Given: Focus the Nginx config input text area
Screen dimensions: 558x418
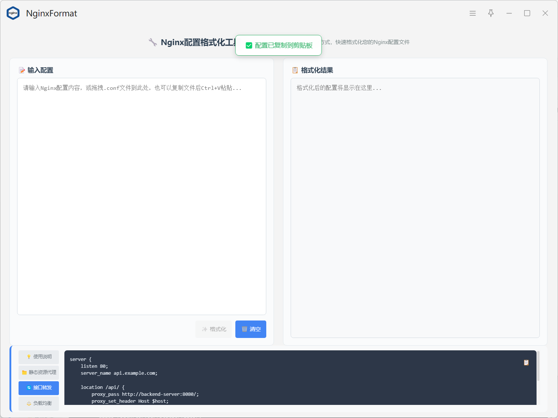Looking at the screenshot, I should tap(142, 196).
